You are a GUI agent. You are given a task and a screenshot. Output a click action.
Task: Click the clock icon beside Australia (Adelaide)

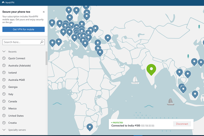[4, 65]
